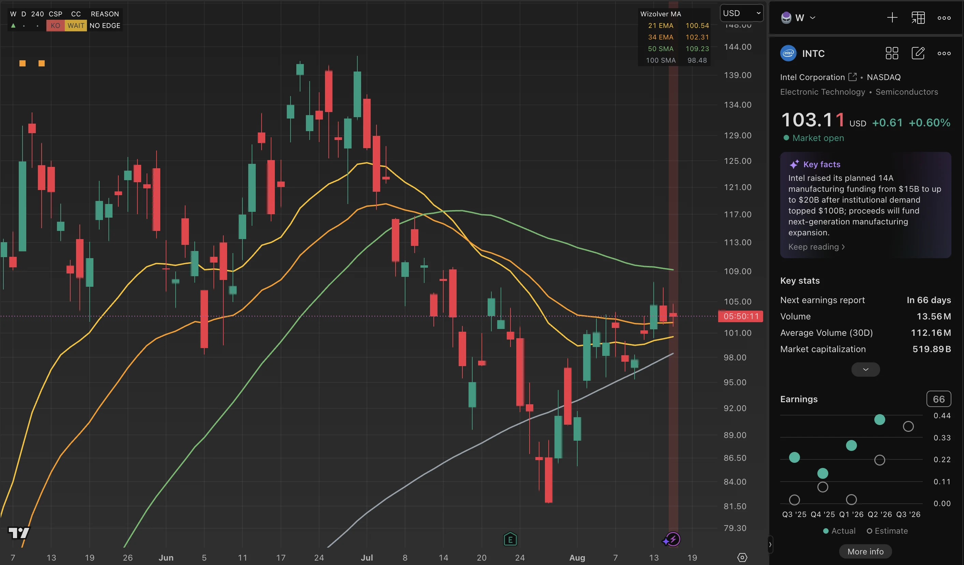
Task: Click the Key facts sparkle icon
Action: (794, 164)
